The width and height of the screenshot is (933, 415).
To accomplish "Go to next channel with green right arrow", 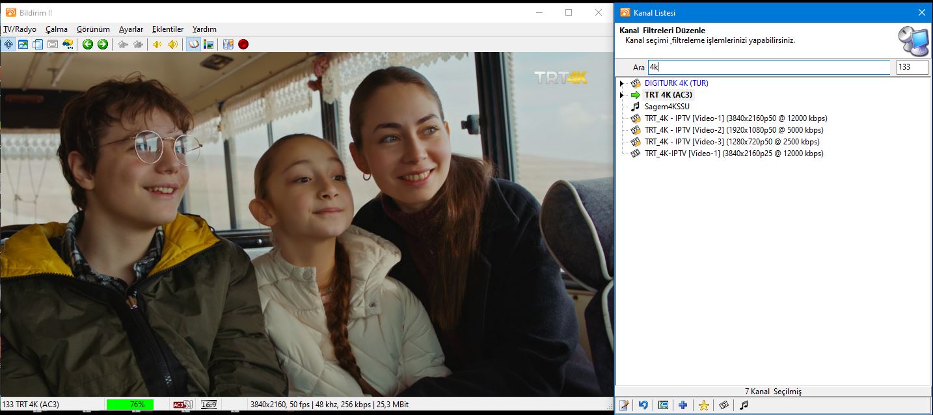I will coord(103,44).
